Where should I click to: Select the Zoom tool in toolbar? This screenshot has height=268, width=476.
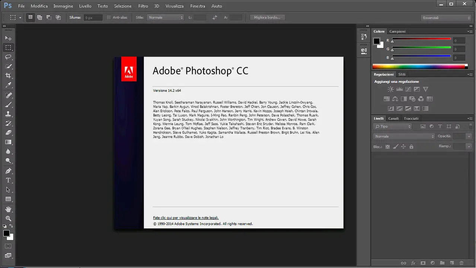coord(8,219)
